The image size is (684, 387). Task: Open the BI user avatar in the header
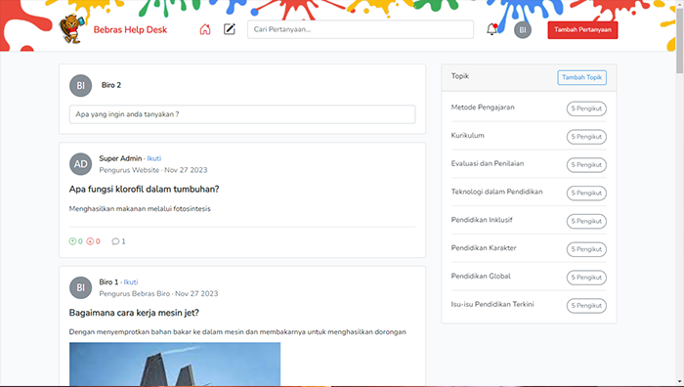point(523,29)
